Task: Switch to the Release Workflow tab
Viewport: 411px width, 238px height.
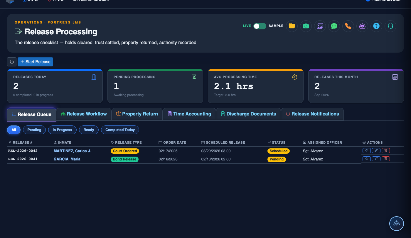Action: click(84, 114)
